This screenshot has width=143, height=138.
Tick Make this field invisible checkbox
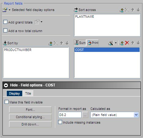point(6,102)
